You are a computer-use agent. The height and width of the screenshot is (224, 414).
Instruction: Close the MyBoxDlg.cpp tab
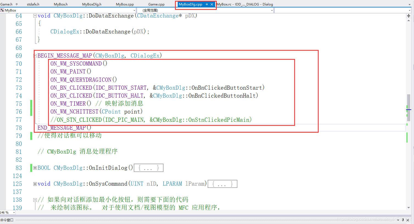[x=212, y=4]
